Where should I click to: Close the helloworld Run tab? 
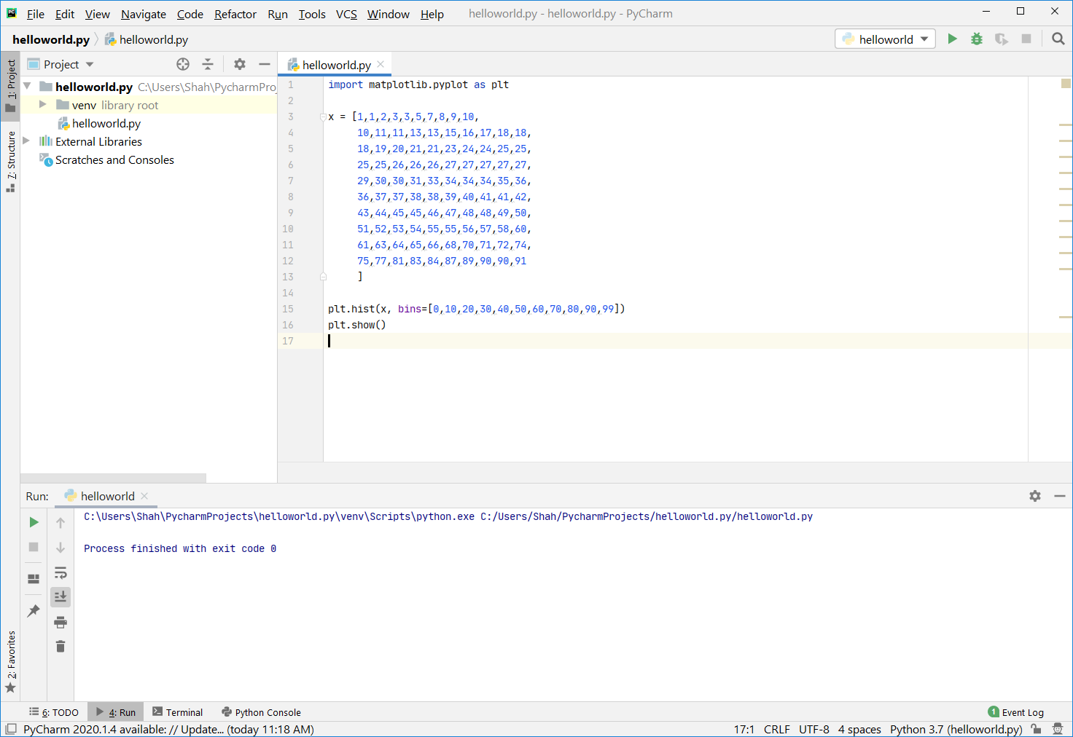(x=144, y=496)
